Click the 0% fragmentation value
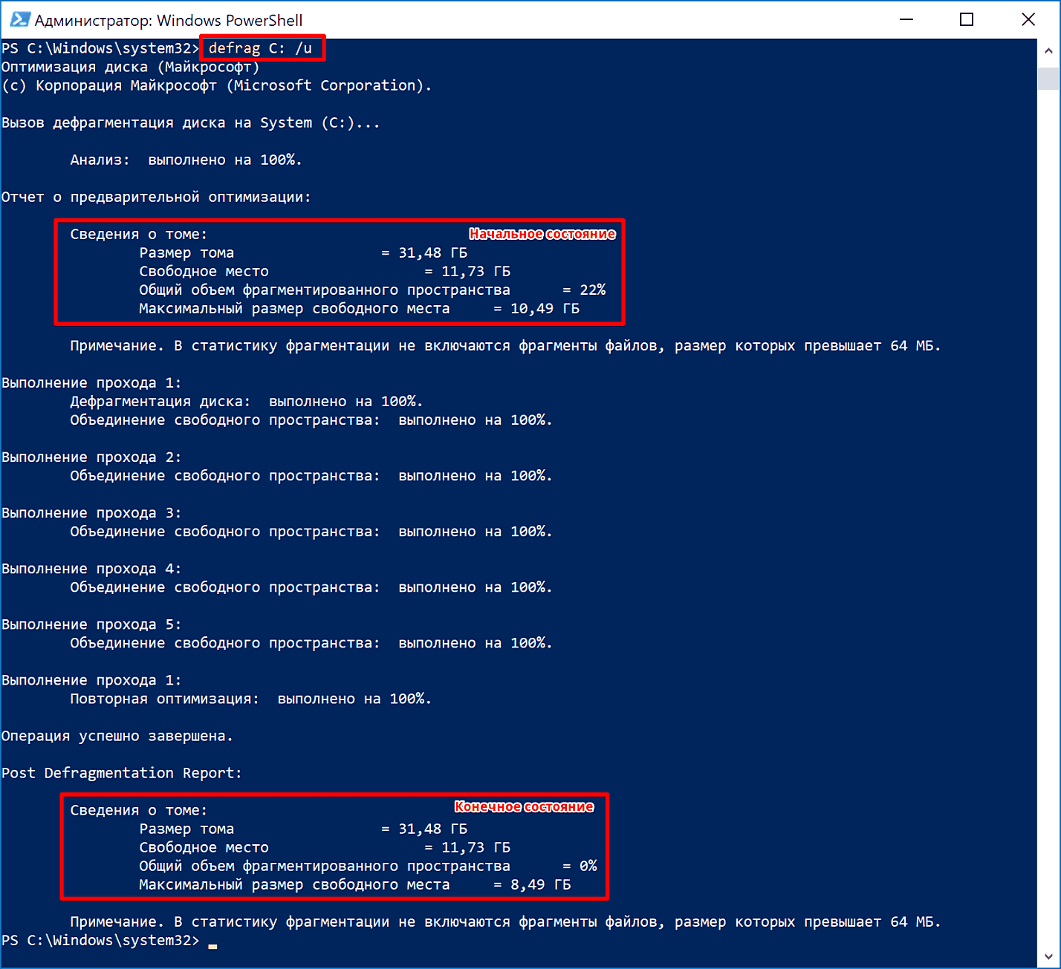Viewport: 1061px width, 969px height. coord(588,866)
